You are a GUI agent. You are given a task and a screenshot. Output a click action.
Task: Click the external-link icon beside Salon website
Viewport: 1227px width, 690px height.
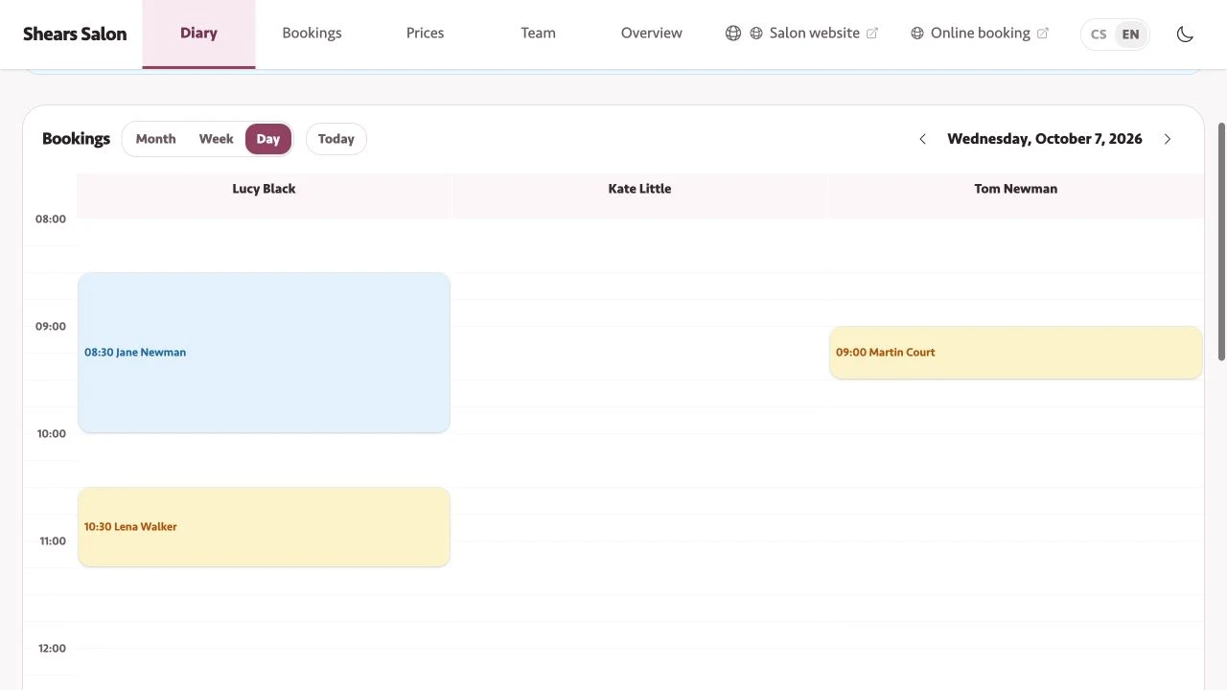[x=872, y=34]
